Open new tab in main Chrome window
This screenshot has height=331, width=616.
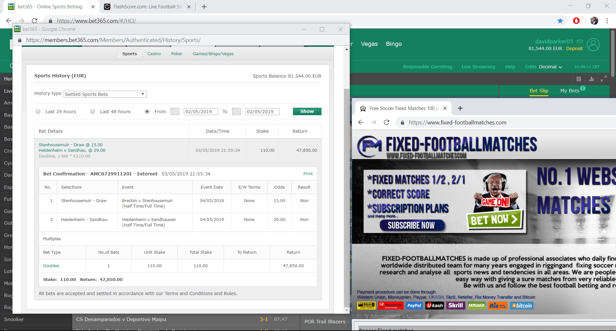[x=204, y=7]
